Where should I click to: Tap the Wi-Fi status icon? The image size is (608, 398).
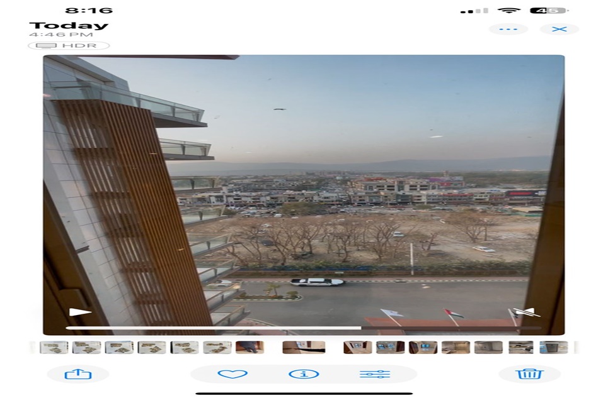(x=508, y=11)
